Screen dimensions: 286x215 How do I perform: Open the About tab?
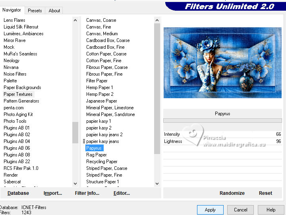pos(54,11)
